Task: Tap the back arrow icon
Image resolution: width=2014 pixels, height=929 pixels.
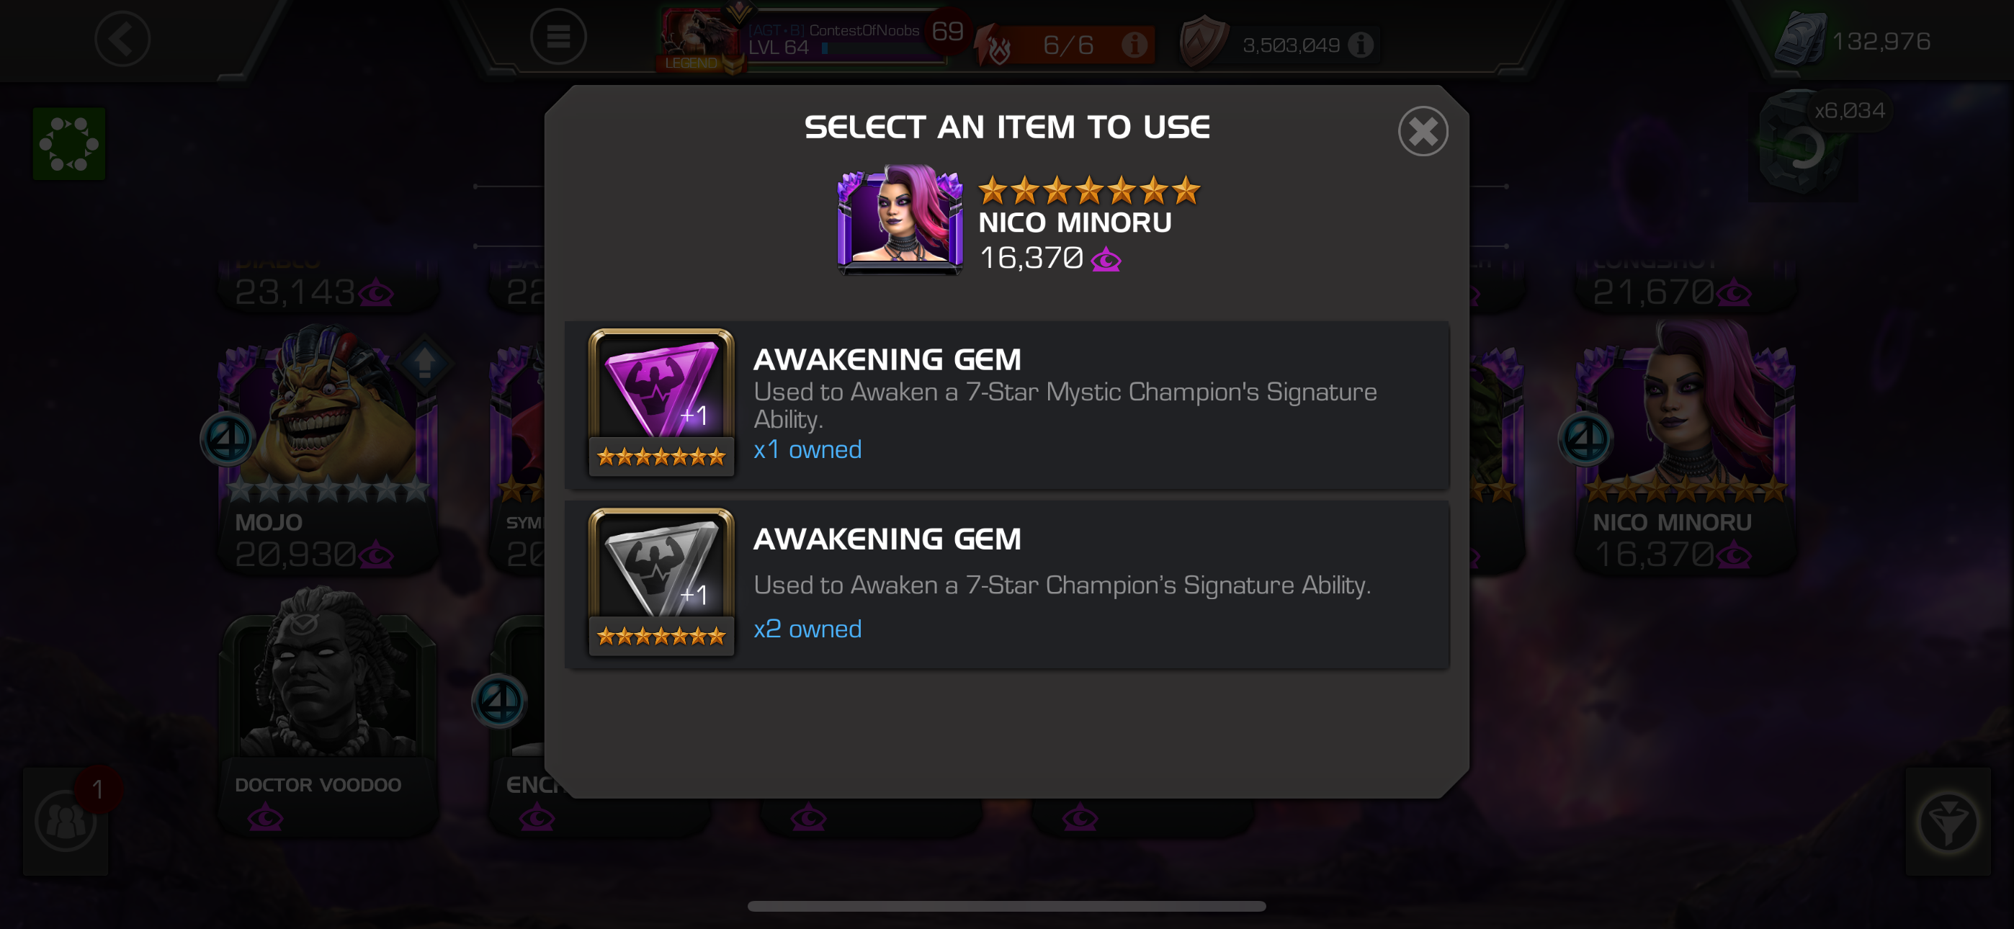Action: click(122, 38)
